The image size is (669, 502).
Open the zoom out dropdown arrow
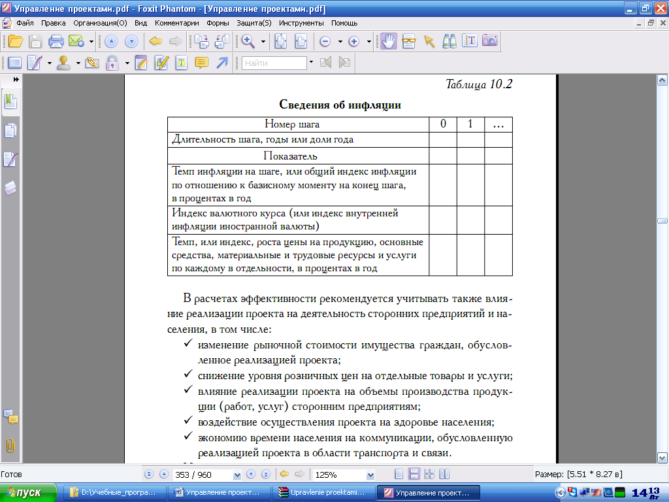pyautogui.click(x=340, y=42)
